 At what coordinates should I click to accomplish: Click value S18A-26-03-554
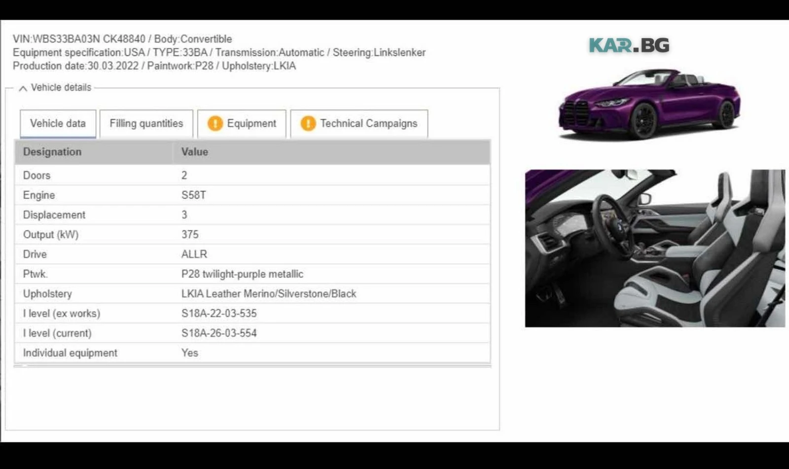click(219, 333)
